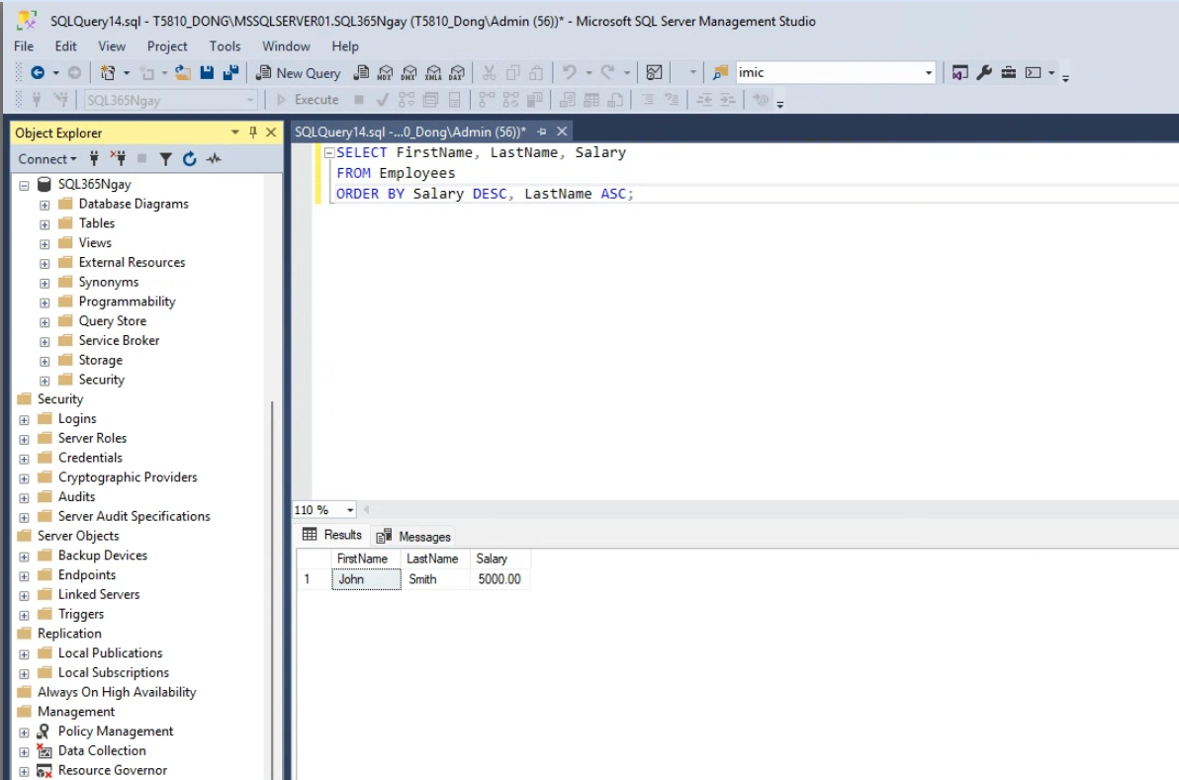
Task: Select the 'John' cell in results
Action: click(366, 579)
